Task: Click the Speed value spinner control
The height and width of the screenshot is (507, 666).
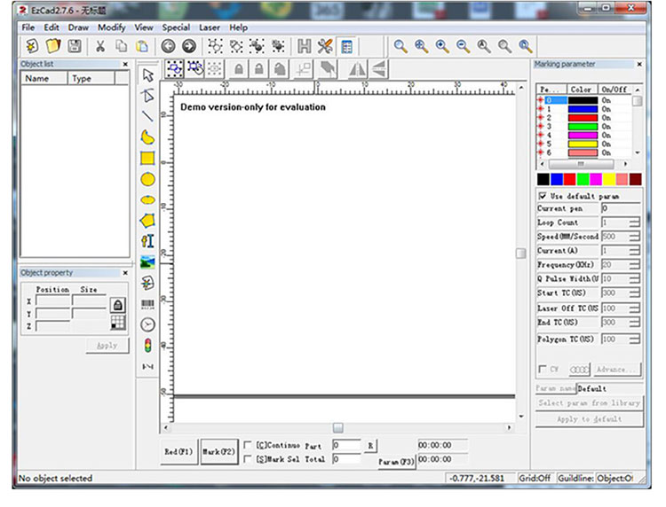Action: [634, 237]
